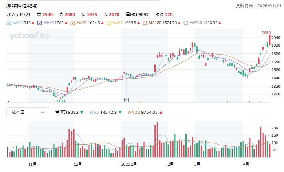
Task: Click the tallest red volume bar in late January
Action: click(x=157, y=140)
